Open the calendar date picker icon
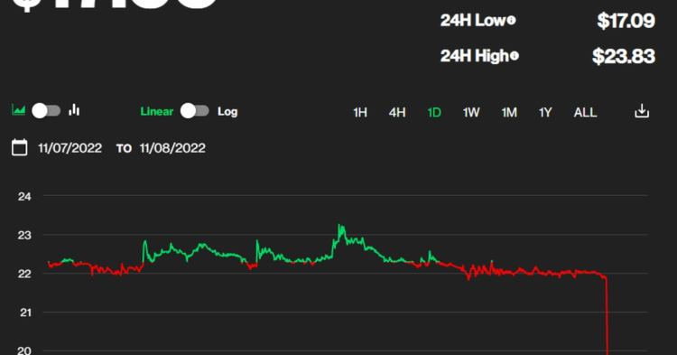This screenshot has width=677, height=355. click(20, 147)
